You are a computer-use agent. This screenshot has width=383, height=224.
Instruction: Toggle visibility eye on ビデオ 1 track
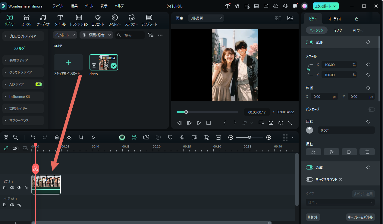19,188
